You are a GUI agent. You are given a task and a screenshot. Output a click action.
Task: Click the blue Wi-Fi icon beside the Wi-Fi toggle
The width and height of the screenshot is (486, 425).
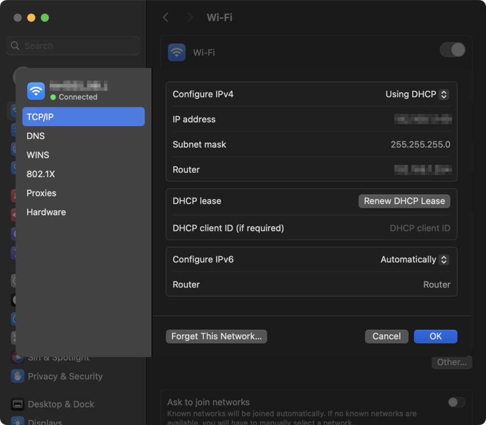[x=177, y=52]
